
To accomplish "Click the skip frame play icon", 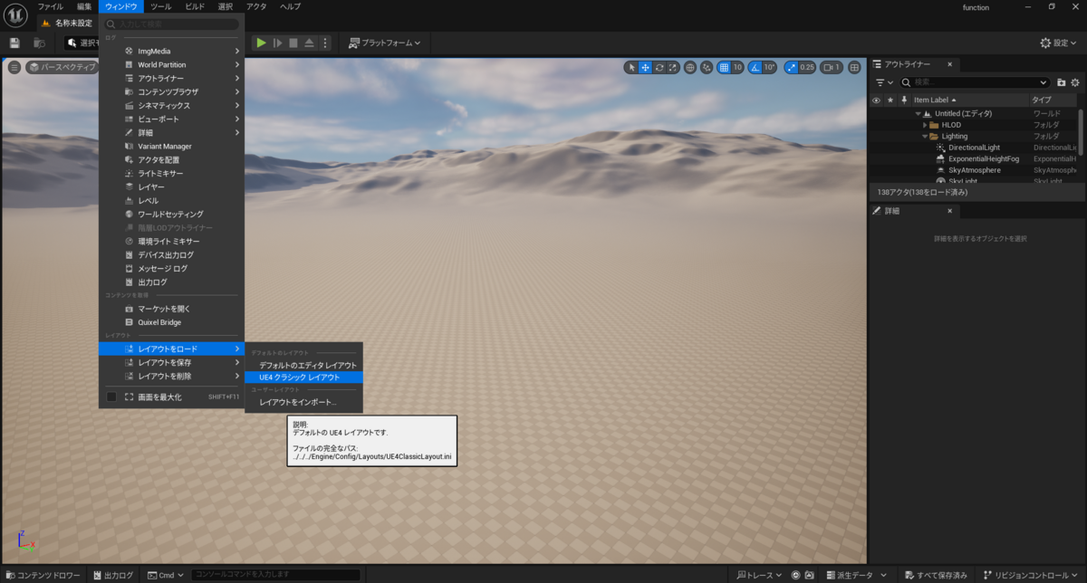I will tap(278, 43).
